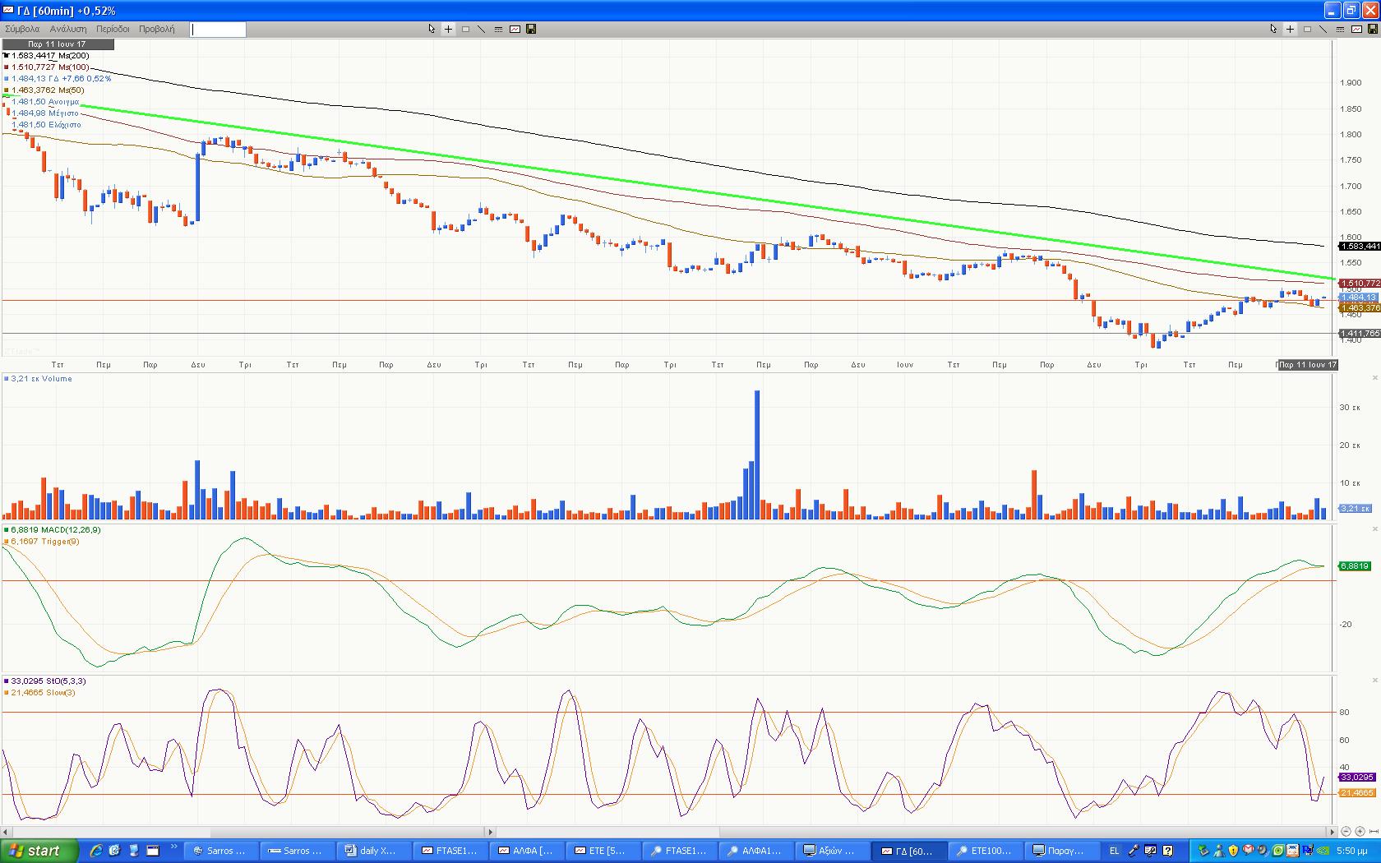Screen dimensions: 1381x863
Task: Close the MACD indicator panel
Action: click(1375, 529)
